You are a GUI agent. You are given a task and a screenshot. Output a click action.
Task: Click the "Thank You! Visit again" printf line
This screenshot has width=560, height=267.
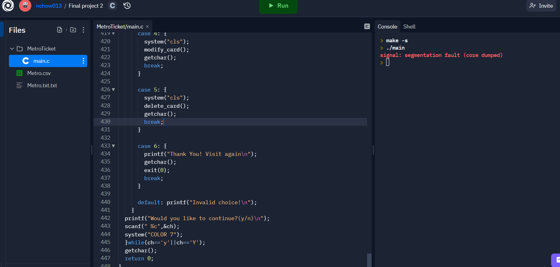[x=200, y=154]
